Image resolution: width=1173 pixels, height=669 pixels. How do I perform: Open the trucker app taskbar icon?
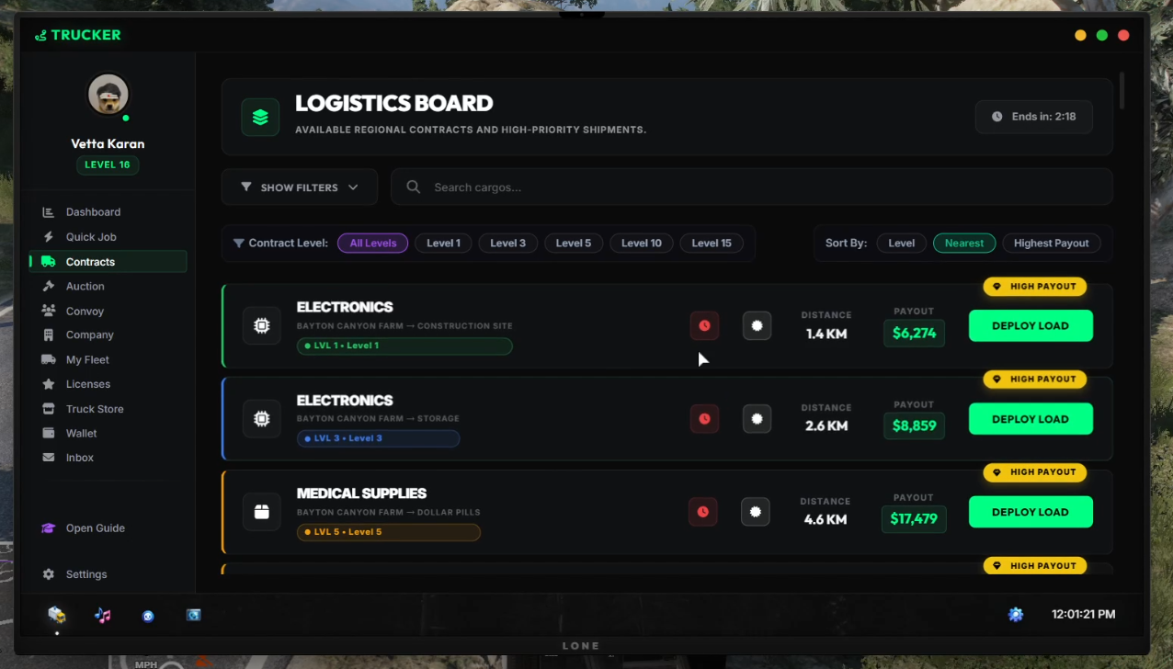coord(57,615)
